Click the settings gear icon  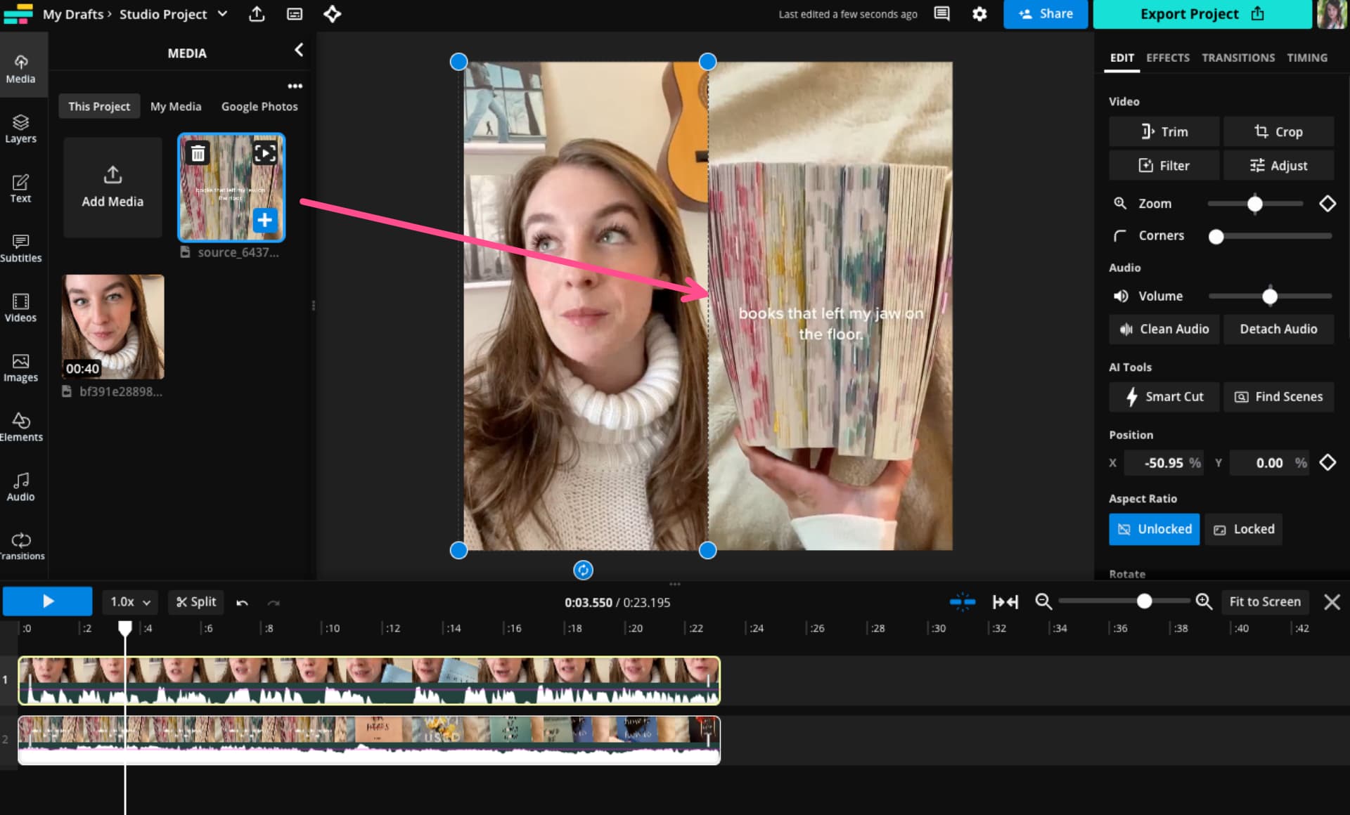click(x=979, y=14)
